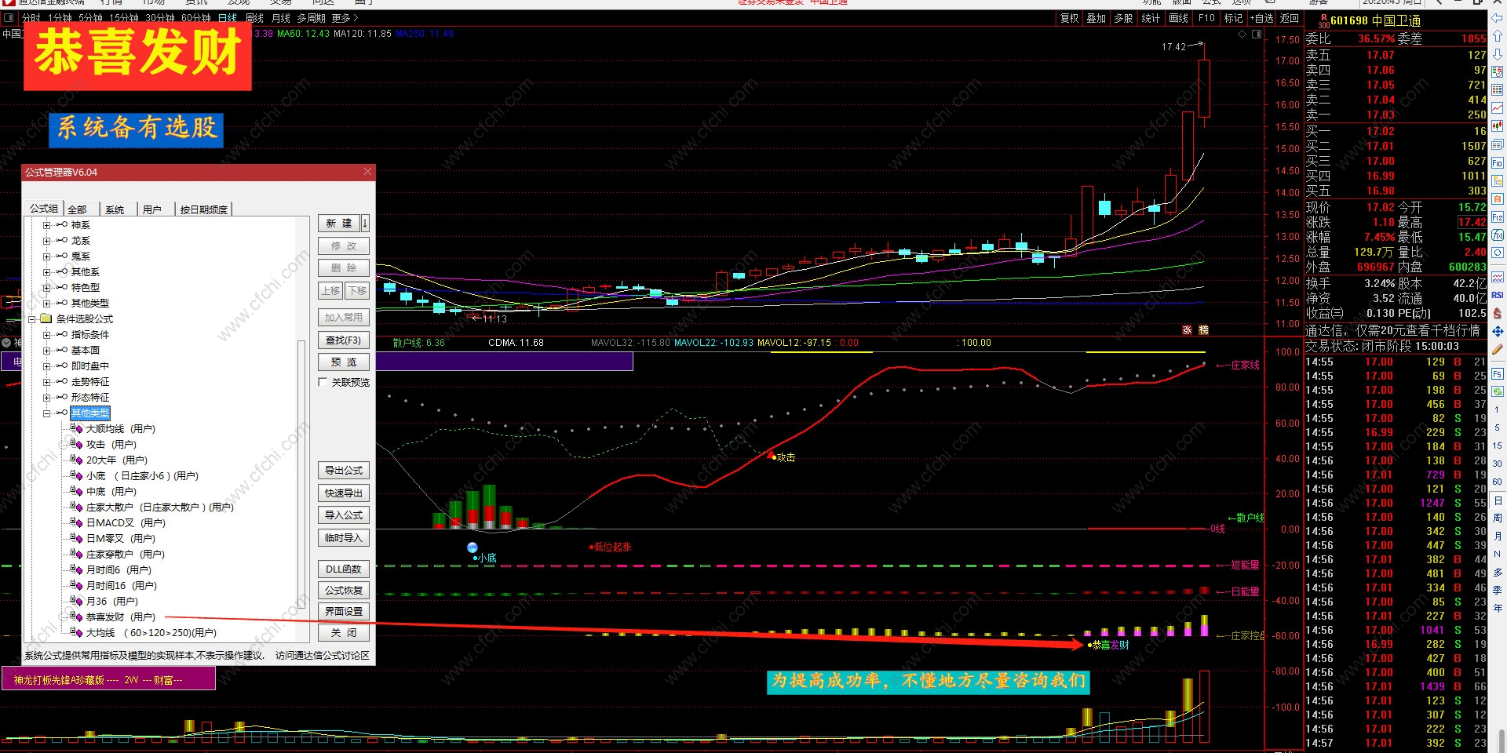Click the RSI indicator sidebar icon
The image size is (1507, 753).
[1498, 295]
